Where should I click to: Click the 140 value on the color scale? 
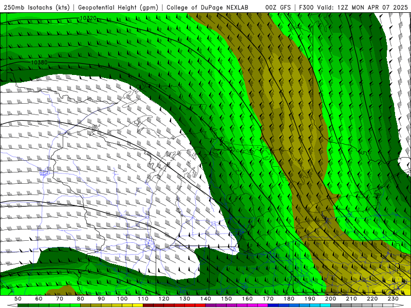click(x=206, y=299)
